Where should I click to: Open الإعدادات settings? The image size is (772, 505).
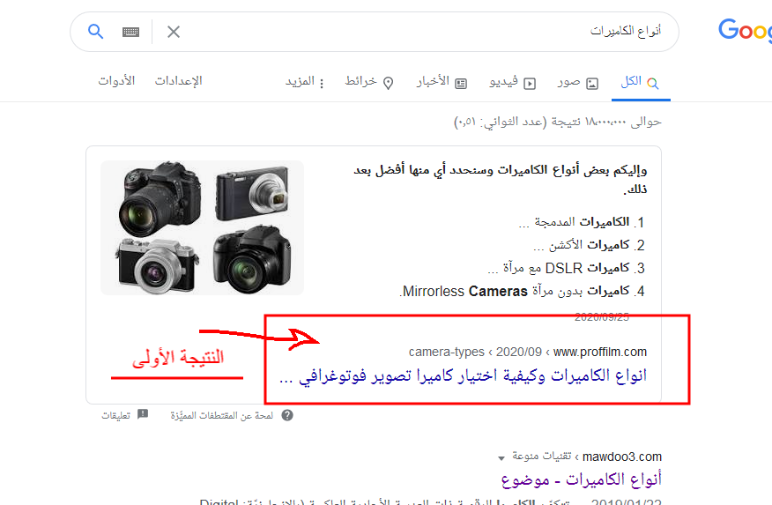tap(178, 81)
